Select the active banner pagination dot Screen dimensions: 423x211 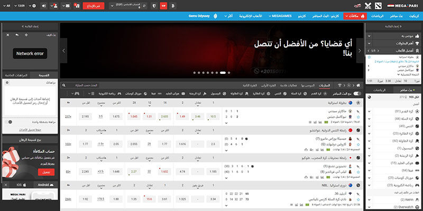(223, 73)
